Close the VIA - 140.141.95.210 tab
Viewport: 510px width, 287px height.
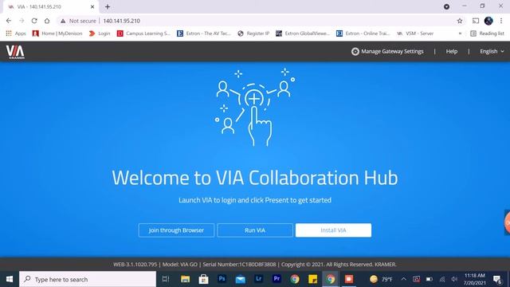tap(92, 6)
